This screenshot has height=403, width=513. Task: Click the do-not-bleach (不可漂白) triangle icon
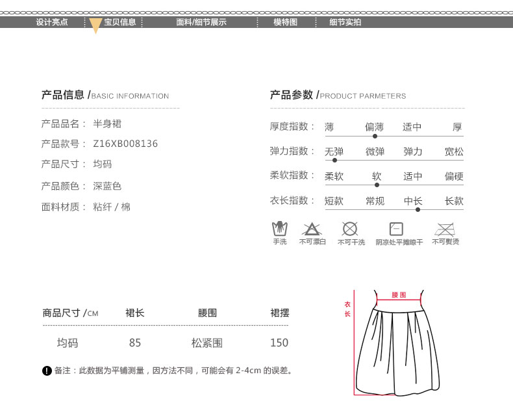[x=312, y=229]
